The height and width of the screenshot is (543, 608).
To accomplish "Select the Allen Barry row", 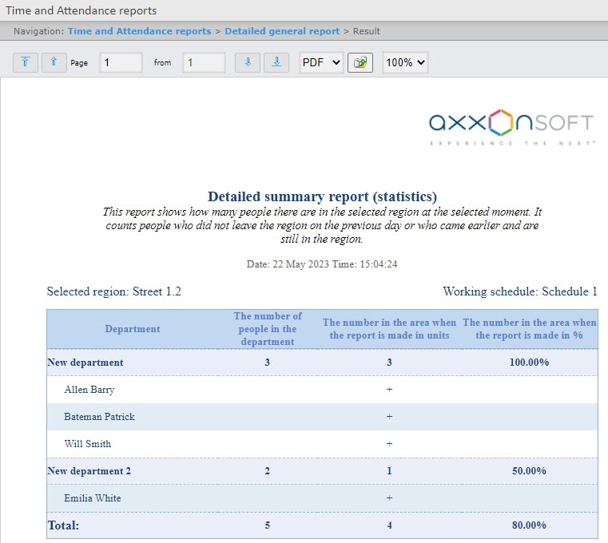I will (x=89, y=390).
